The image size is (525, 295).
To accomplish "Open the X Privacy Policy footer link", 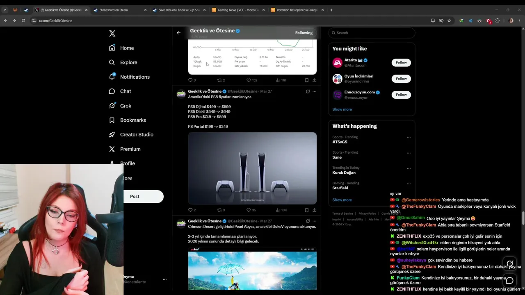I will (x=367, y=213).
